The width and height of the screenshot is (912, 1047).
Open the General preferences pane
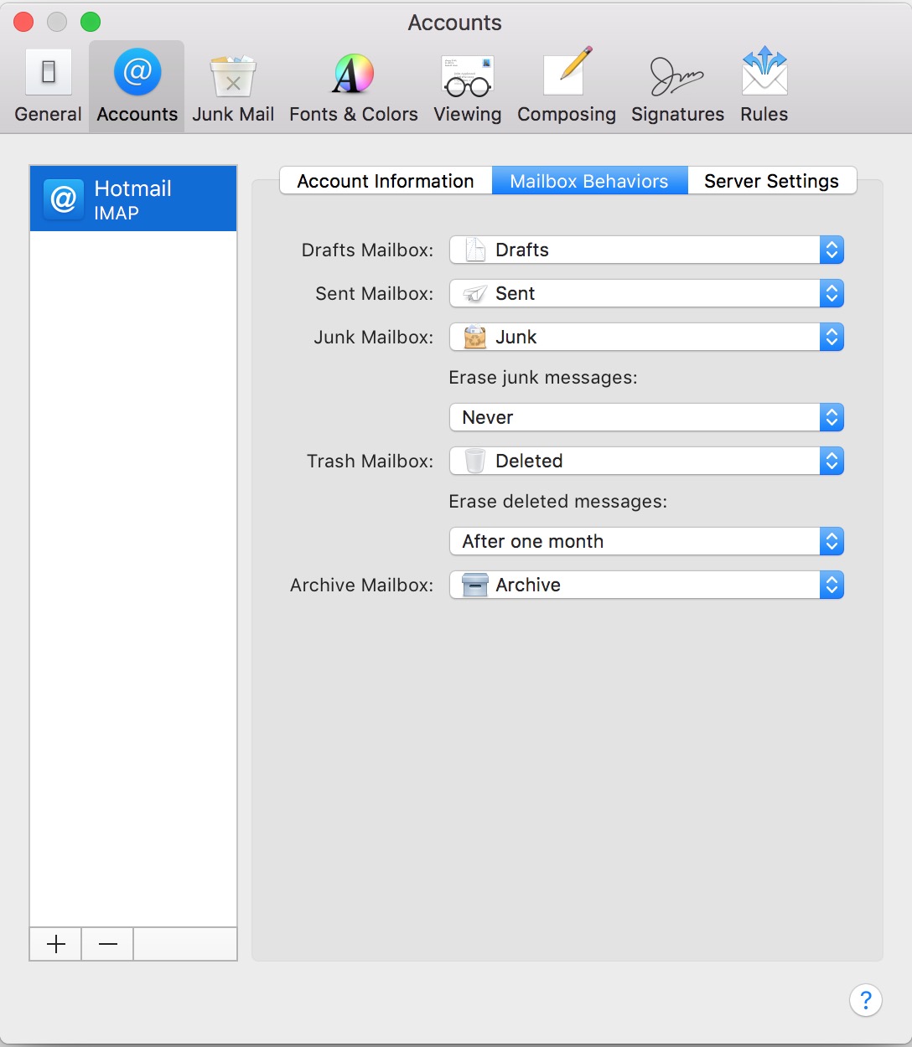pyautogui.click(x=48, y=86)
